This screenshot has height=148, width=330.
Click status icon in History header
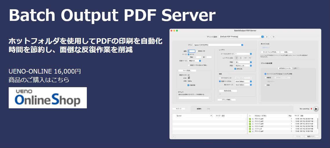pyautogui.click(x=250, y=116)
